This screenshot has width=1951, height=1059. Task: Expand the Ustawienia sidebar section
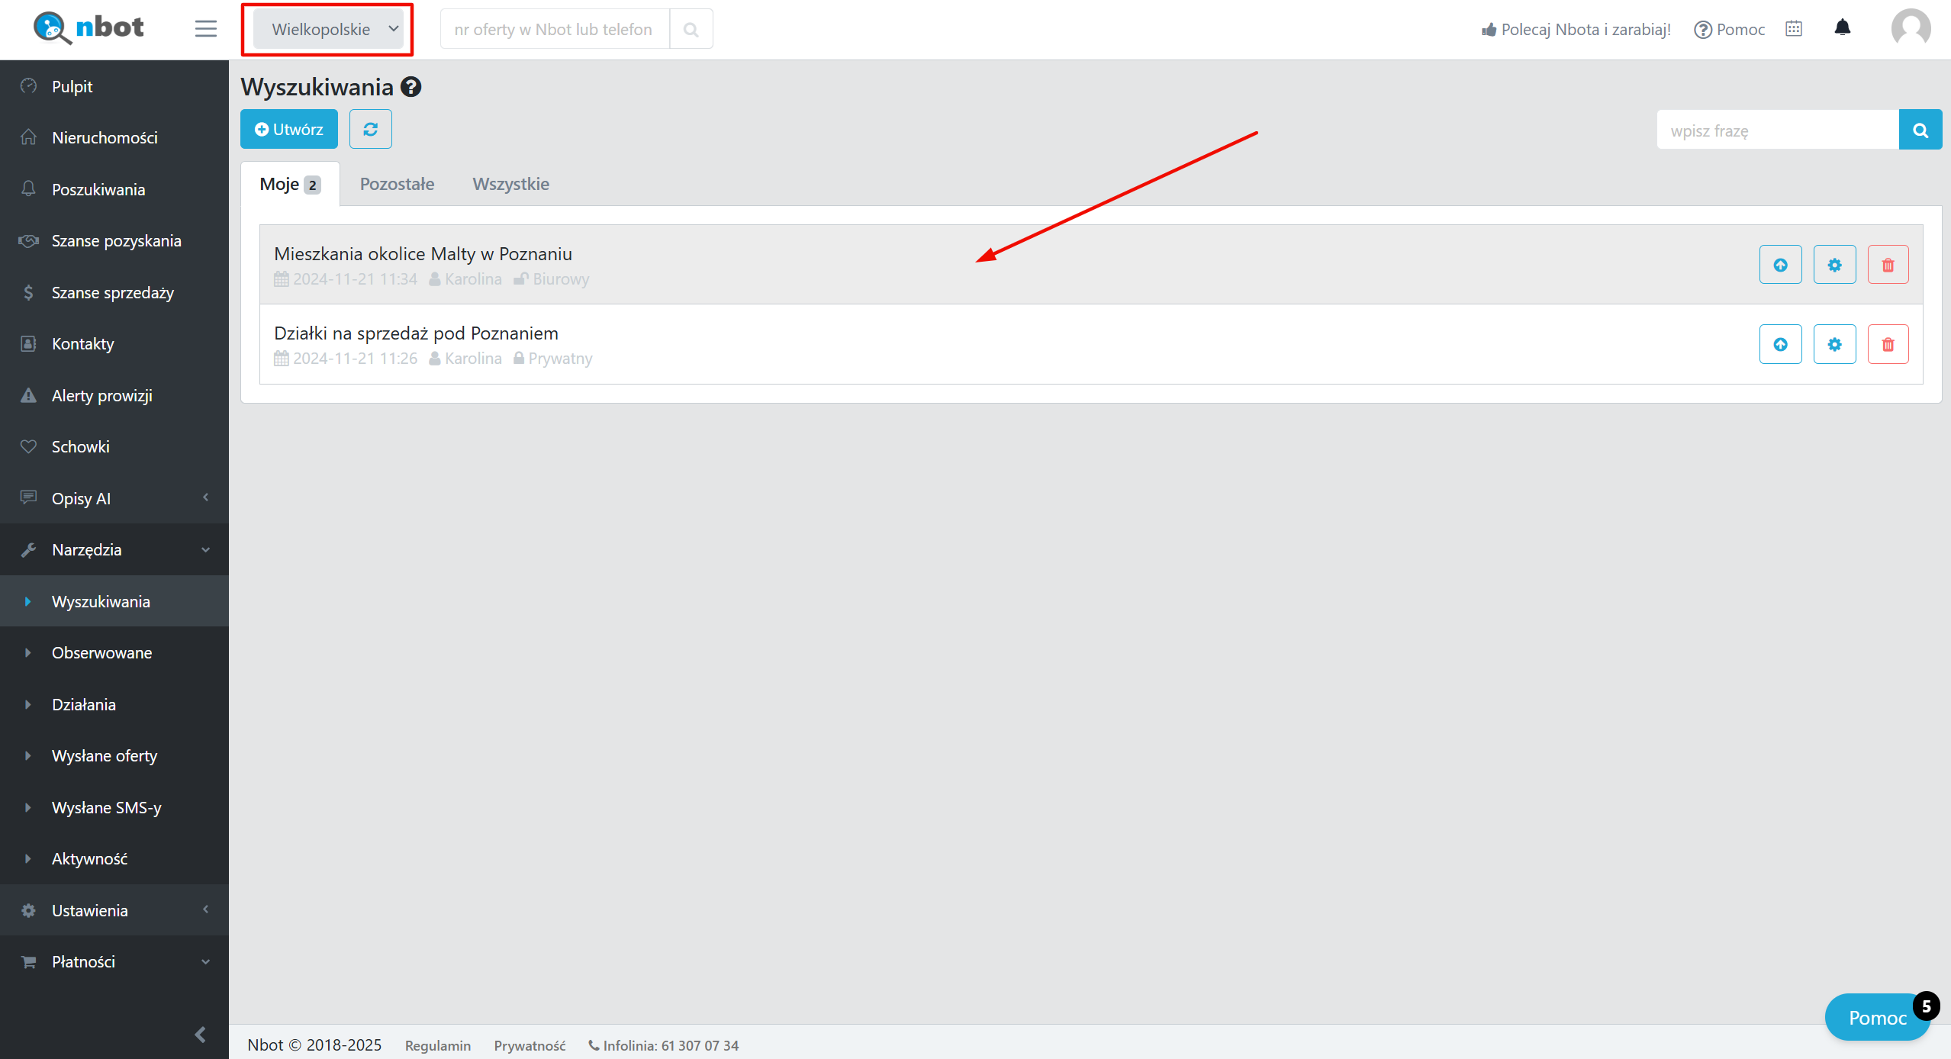(x=114, y=910)
